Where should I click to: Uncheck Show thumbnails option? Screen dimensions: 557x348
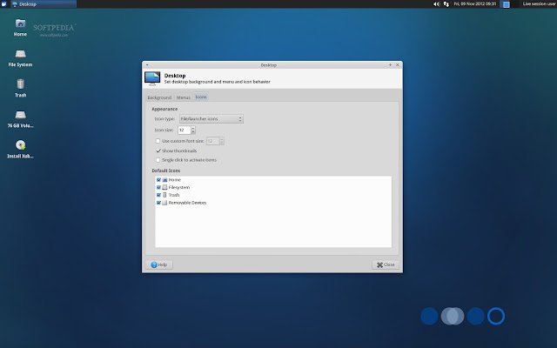tap(158, 151)
